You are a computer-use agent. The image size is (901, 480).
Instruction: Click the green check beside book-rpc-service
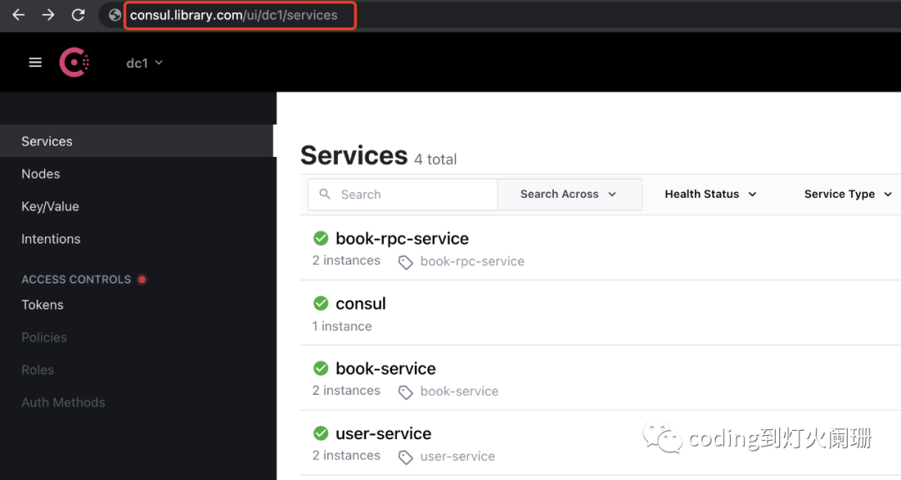pyautogui.click(x=320, y=237)
